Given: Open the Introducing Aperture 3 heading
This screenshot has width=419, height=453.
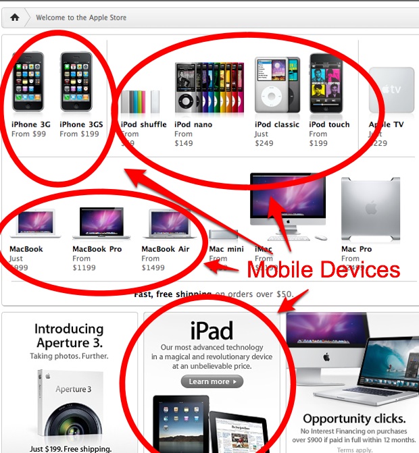Looking at the screenshot, I should click(x=69, y=336).
